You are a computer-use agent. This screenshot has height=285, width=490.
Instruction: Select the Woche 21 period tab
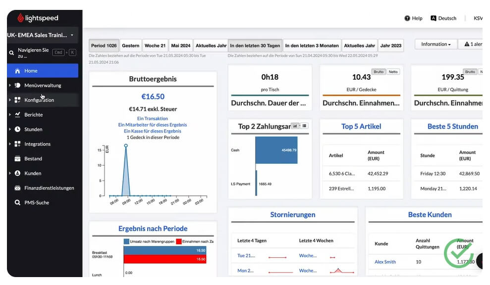point(155,46)
